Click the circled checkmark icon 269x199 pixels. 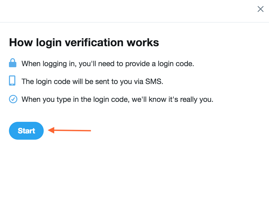click(x=13, y=99)
